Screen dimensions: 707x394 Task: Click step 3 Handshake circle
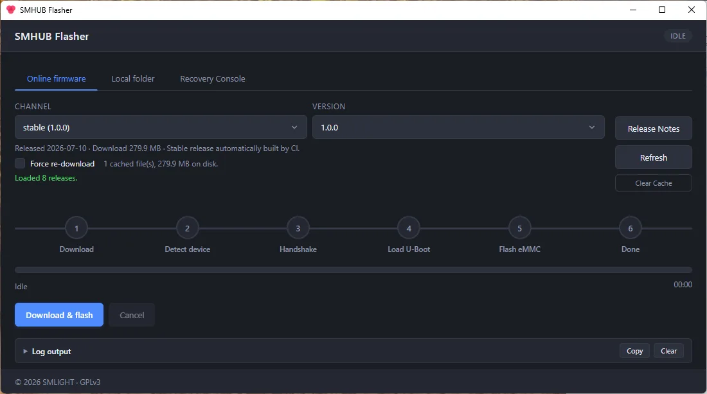click(x=298, y=228)
